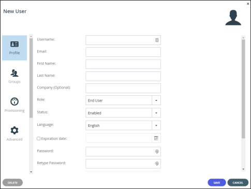Open the Language dropdown arrow
251x189 pixels.
tap(156, 125)
